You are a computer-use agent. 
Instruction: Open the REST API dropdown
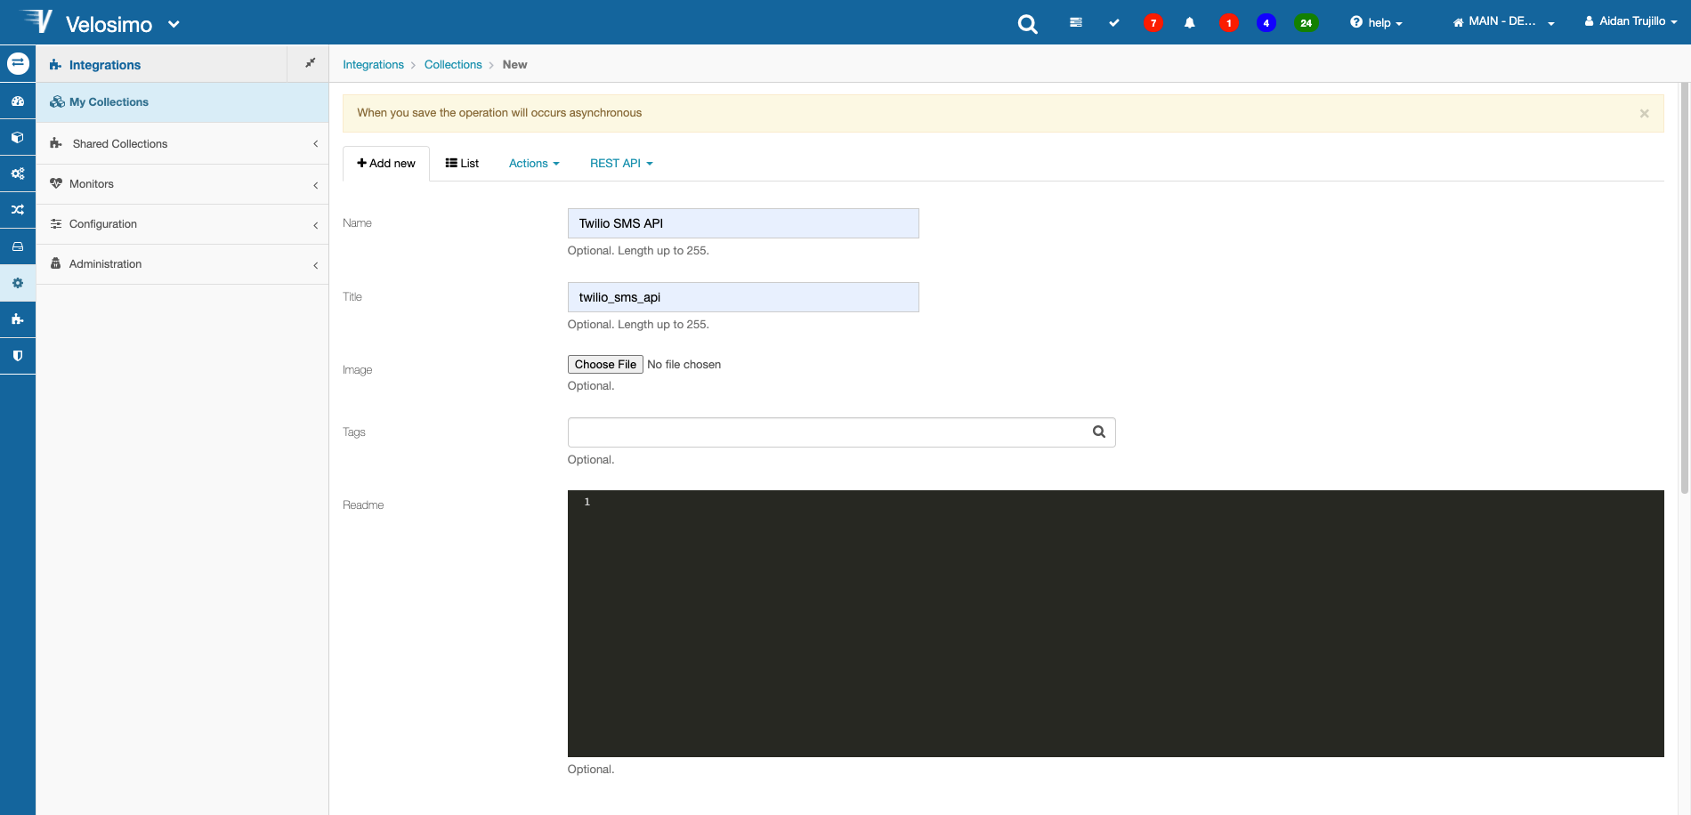(621, 164)
